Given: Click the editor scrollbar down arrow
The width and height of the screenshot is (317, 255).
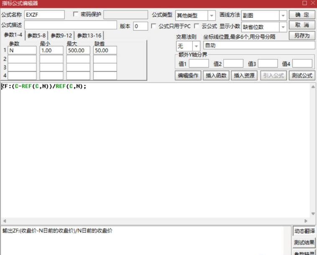Looking at the screenshot, I should (313, 214).
